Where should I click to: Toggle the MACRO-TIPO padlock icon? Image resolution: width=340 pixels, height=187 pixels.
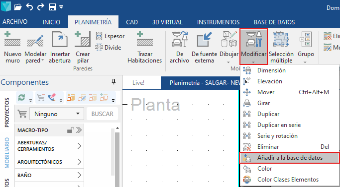tap(71, 130)
